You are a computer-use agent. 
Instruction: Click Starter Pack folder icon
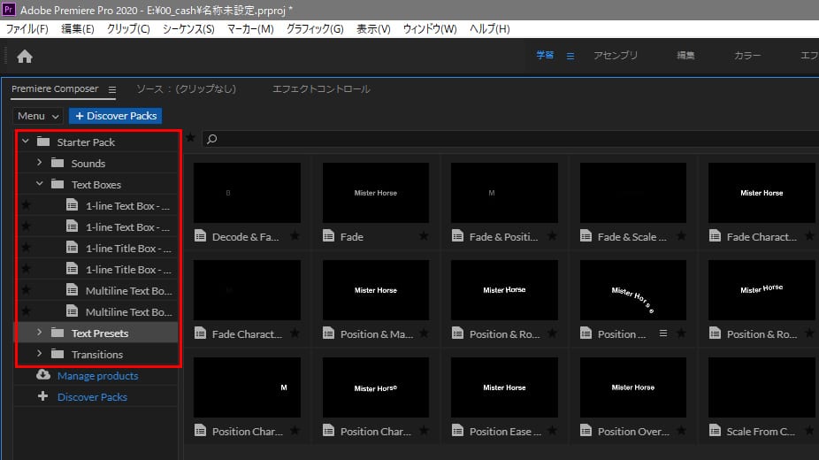click(44, 142)
